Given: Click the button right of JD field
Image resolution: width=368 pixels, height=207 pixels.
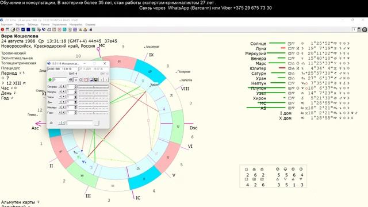Looking at the screenshot, I should 97,122.
